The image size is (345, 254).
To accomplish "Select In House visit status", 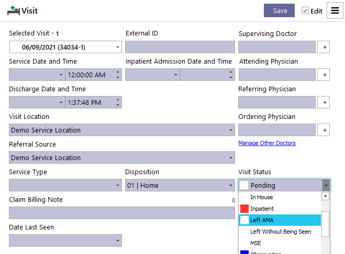I will tap(280, 197).
